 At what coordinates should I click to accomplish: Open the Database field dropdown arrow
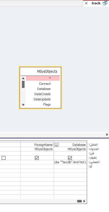pos(56,145)
